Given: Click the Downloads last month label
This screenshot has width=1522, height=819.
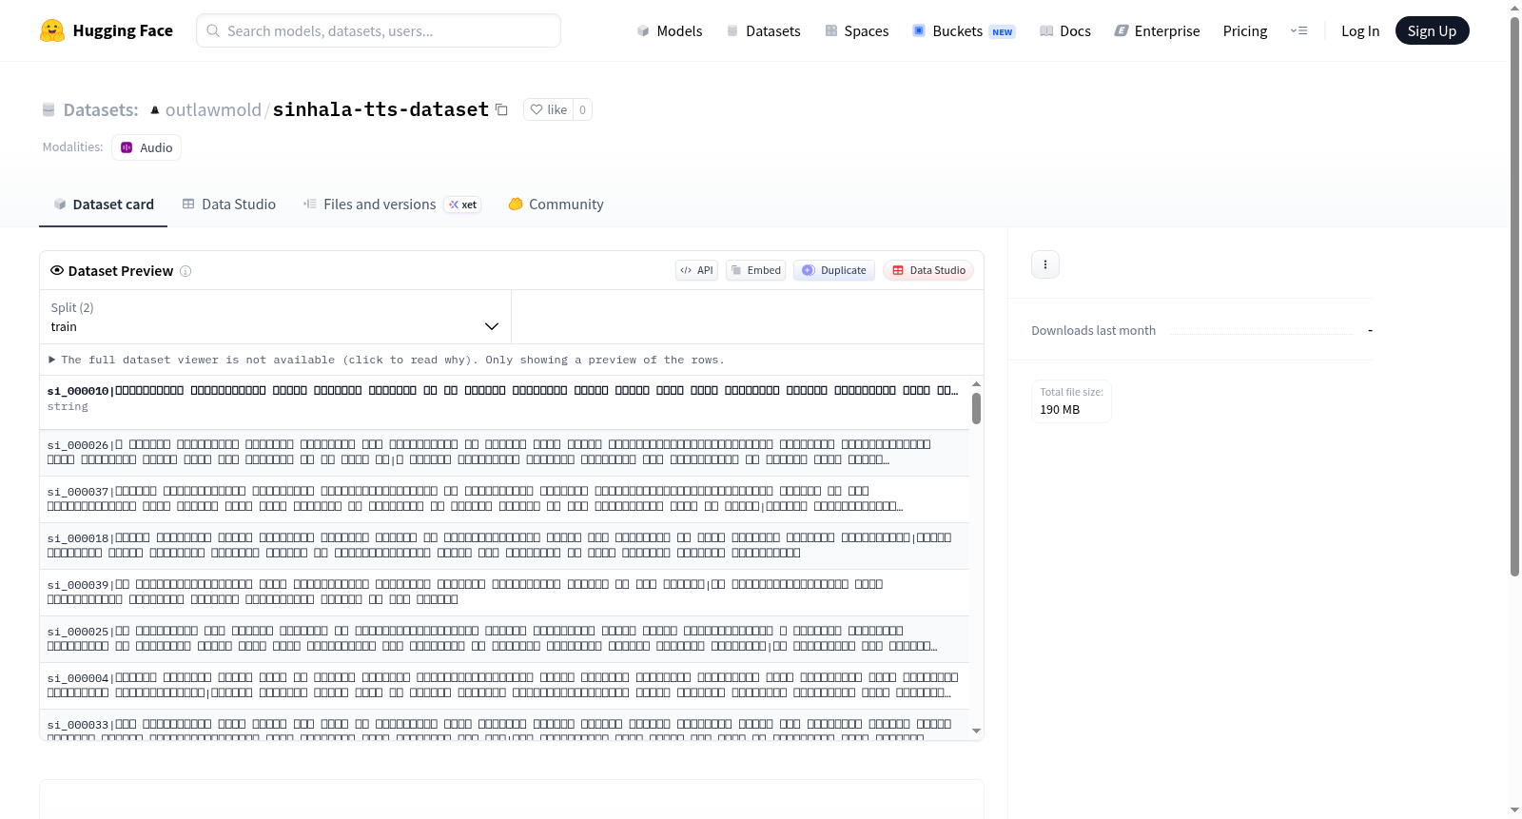Looking at the screenshot, I should pyautogui.click(x=1094, y=331).
